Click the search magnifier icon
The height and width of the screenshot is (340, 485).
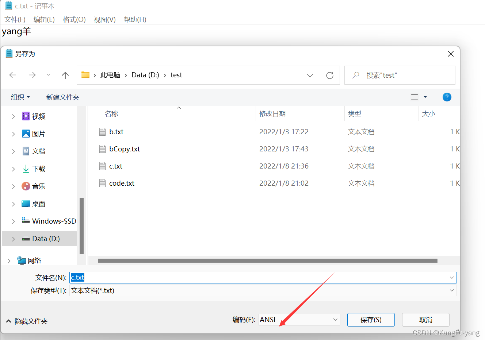click(x=356, y=75)
